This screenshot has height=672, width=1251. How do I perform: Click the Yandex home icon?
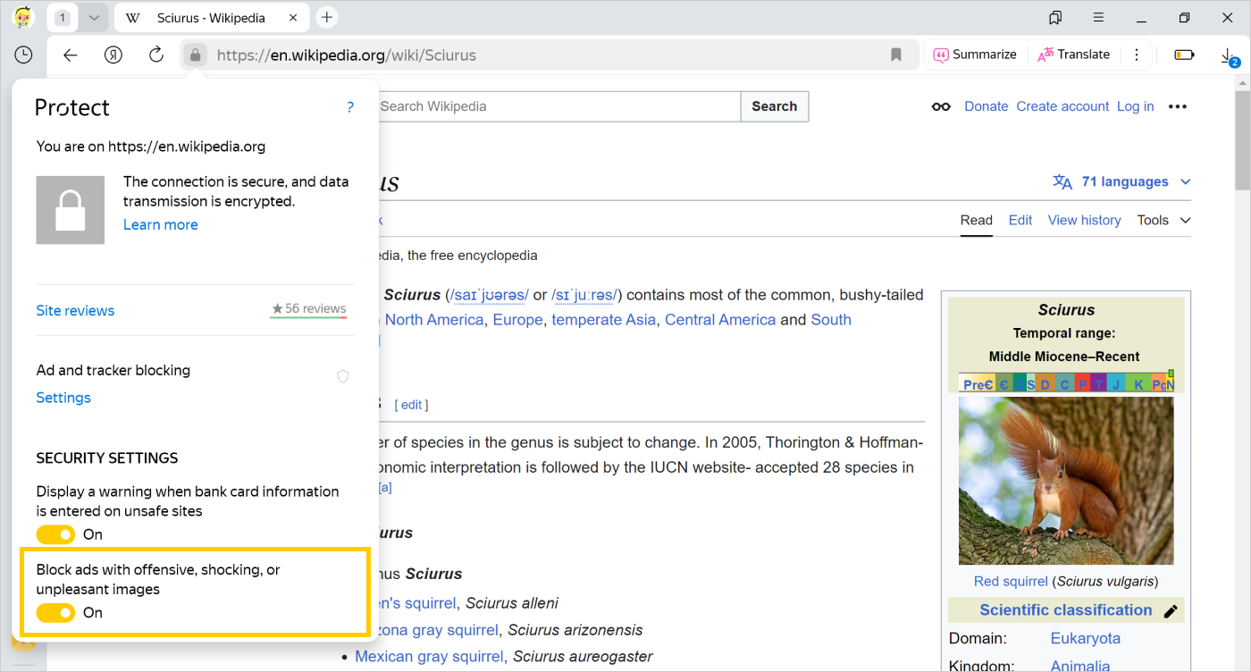tap(113, 55)
